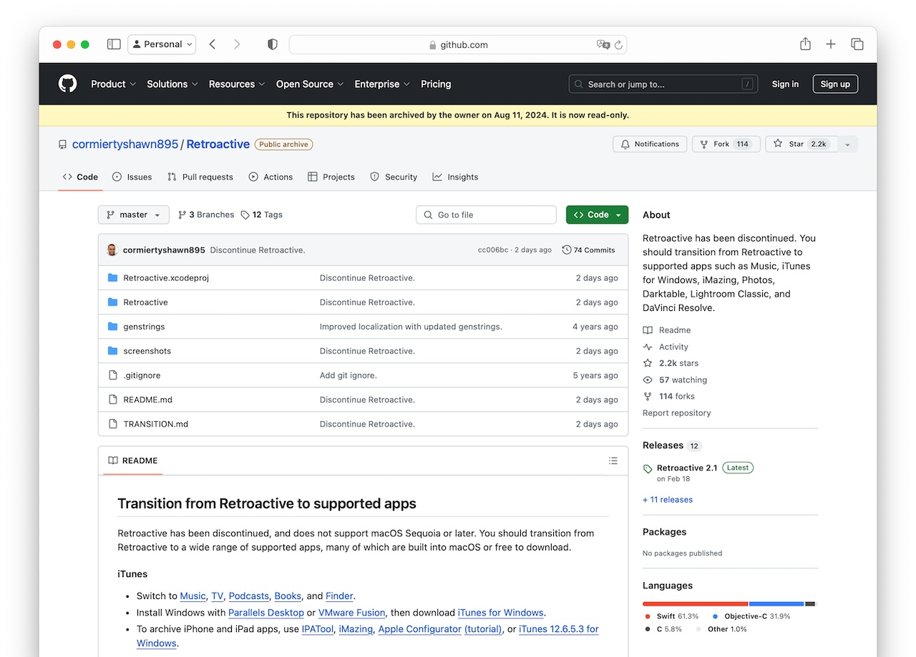This screenshot has height=657, width=916.
Task: Open the Pricing page
Action: click(x=436, y=84)
